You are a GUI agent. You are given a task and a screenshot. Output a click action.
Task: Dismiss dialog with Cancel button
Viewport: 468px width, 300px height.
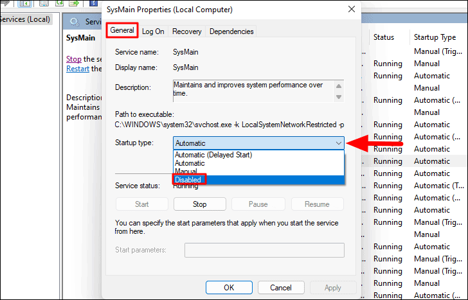pyautogui.click(x=281, y=288)
